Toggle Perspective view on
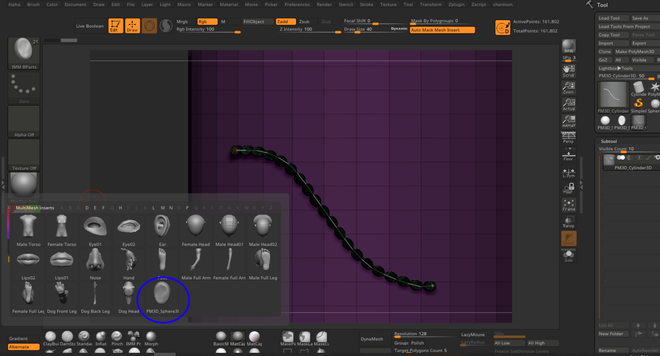The image size is (660, 356). click(x=568, y=137)
